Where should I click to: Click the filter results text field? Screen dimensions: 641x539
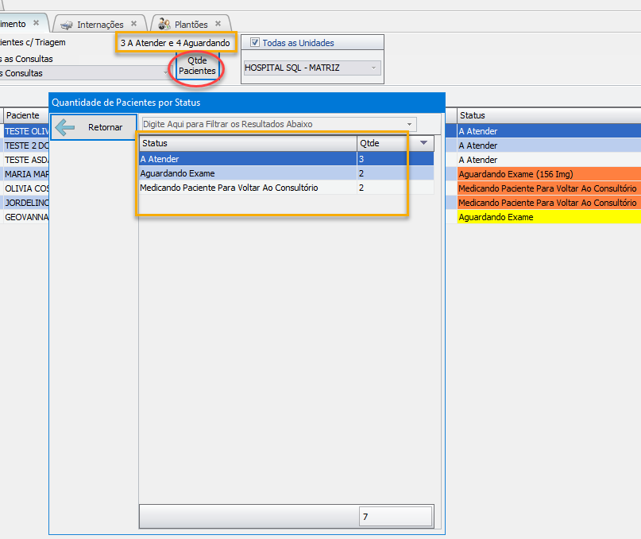coord(270,125)
